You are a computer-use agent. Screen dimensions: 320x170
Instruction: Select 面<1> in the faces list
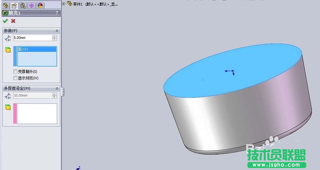pyautogui.click(x=37, y=49)
